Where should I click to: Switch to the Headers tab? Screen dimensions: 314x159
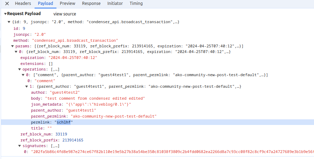(x=23, y=4)
